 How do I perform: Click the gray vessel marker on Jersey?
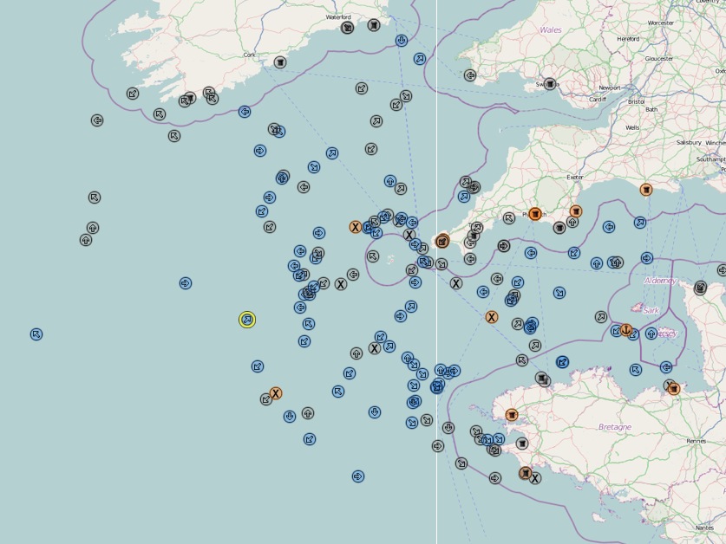click(x=700, y=286)
